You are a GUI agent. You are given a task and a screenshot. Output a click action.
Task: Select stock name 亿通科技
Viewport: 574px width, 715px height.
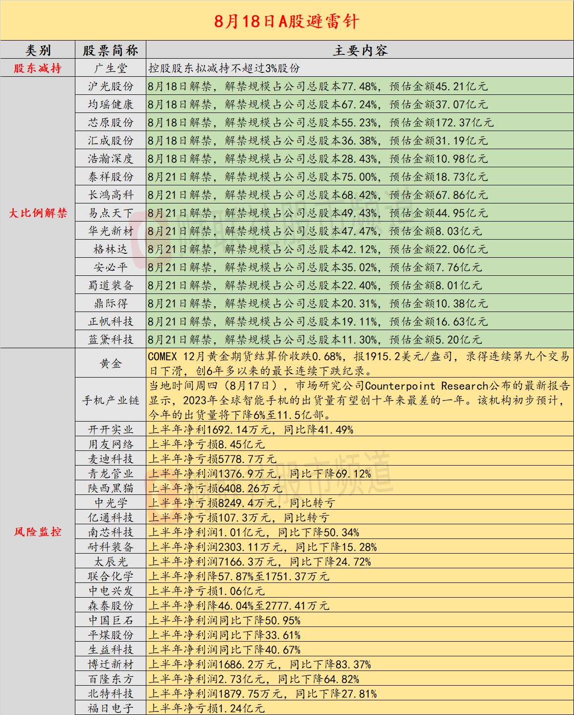click(x=111, y=517)
